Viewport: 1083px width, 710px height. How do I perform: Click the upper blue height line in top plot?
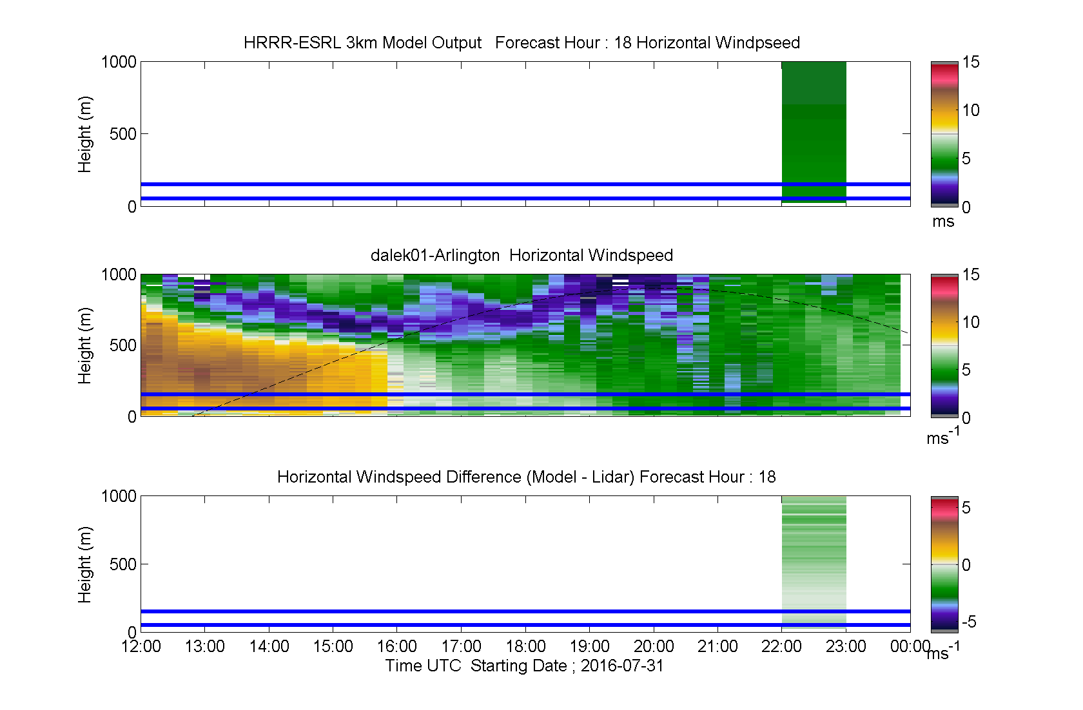click(525, 184)
